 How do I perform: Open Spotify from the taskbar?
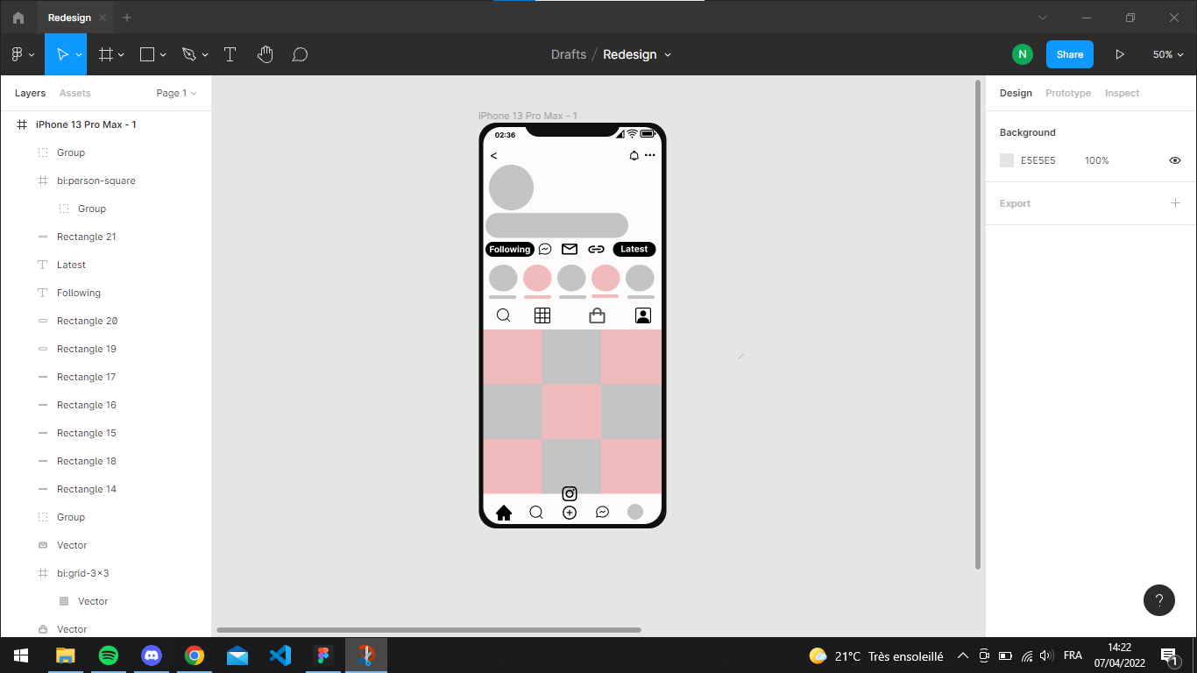tap(109, 655)
